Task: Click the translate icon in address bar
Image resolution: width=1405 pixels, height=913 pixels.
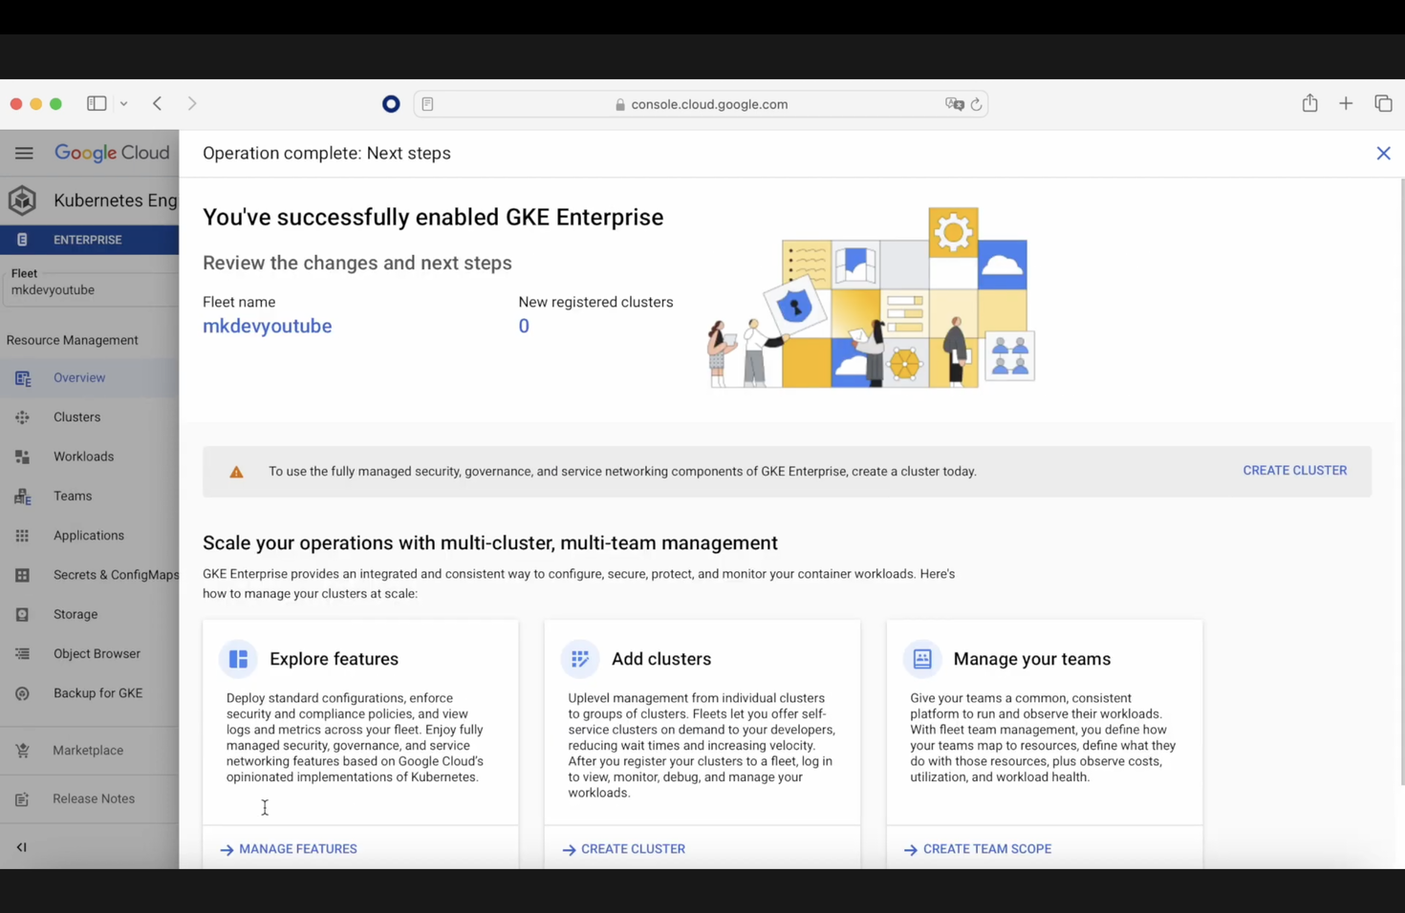Action: pyautogui.click(x=954, y=104)
